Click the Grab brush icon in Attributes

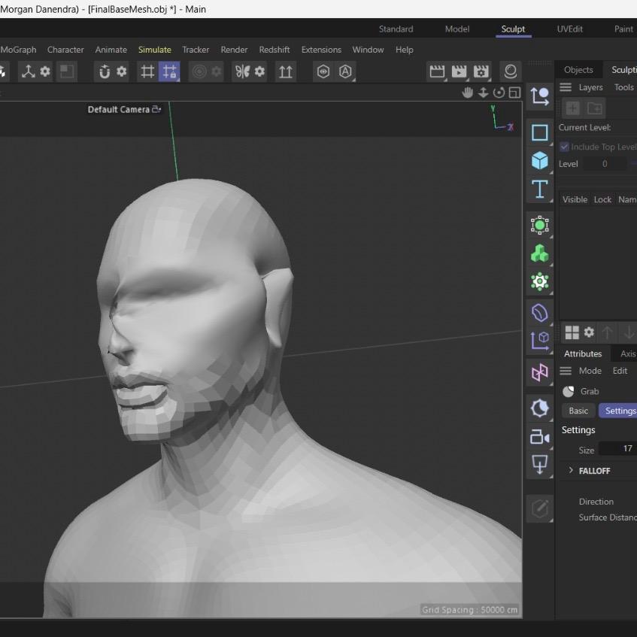(x=570, y=391)
